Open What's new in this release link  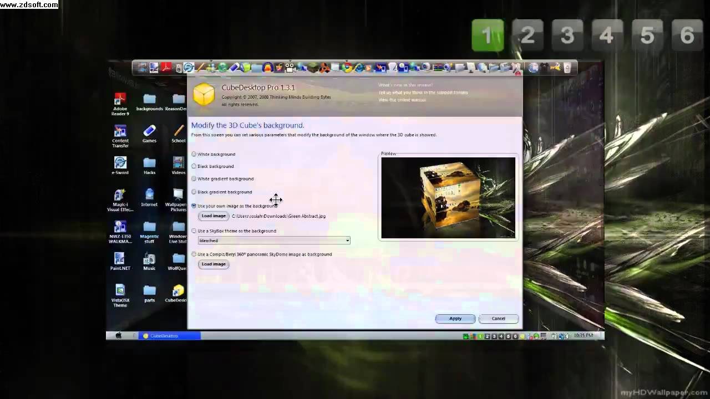point(405,85)
